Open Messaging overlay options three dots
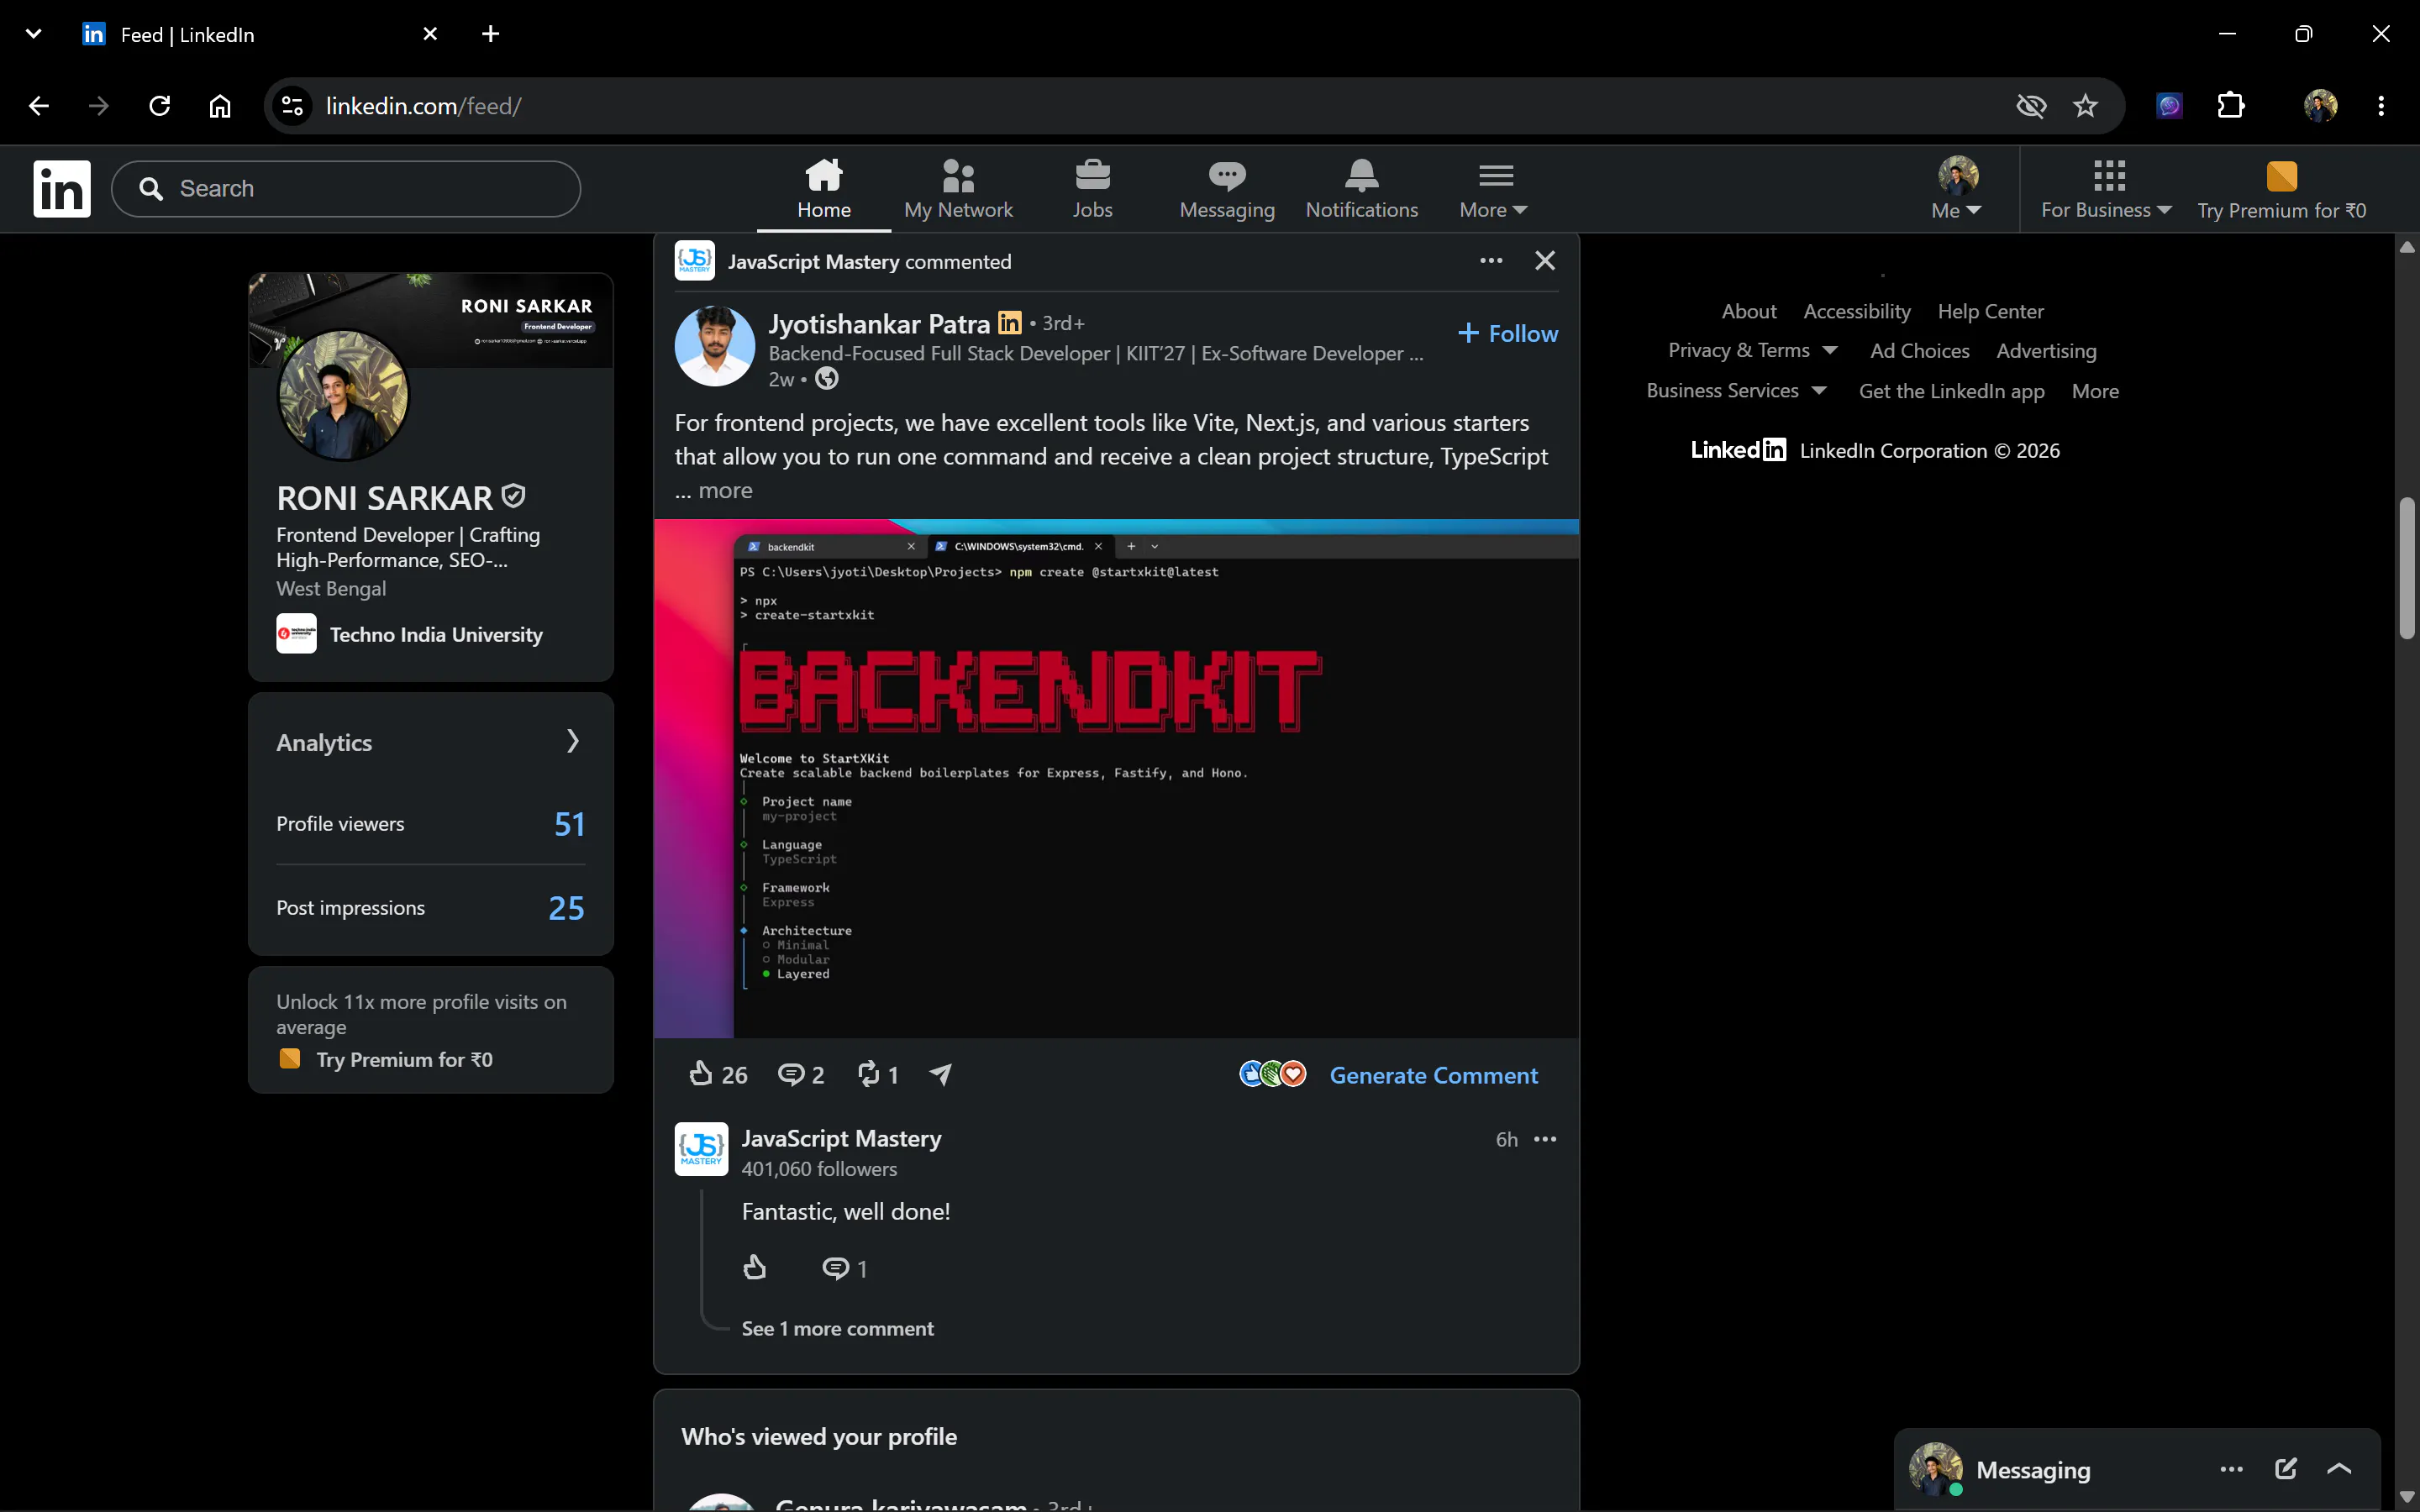Viewport: 2420px width, 1512px height. coord(2231,1469)
